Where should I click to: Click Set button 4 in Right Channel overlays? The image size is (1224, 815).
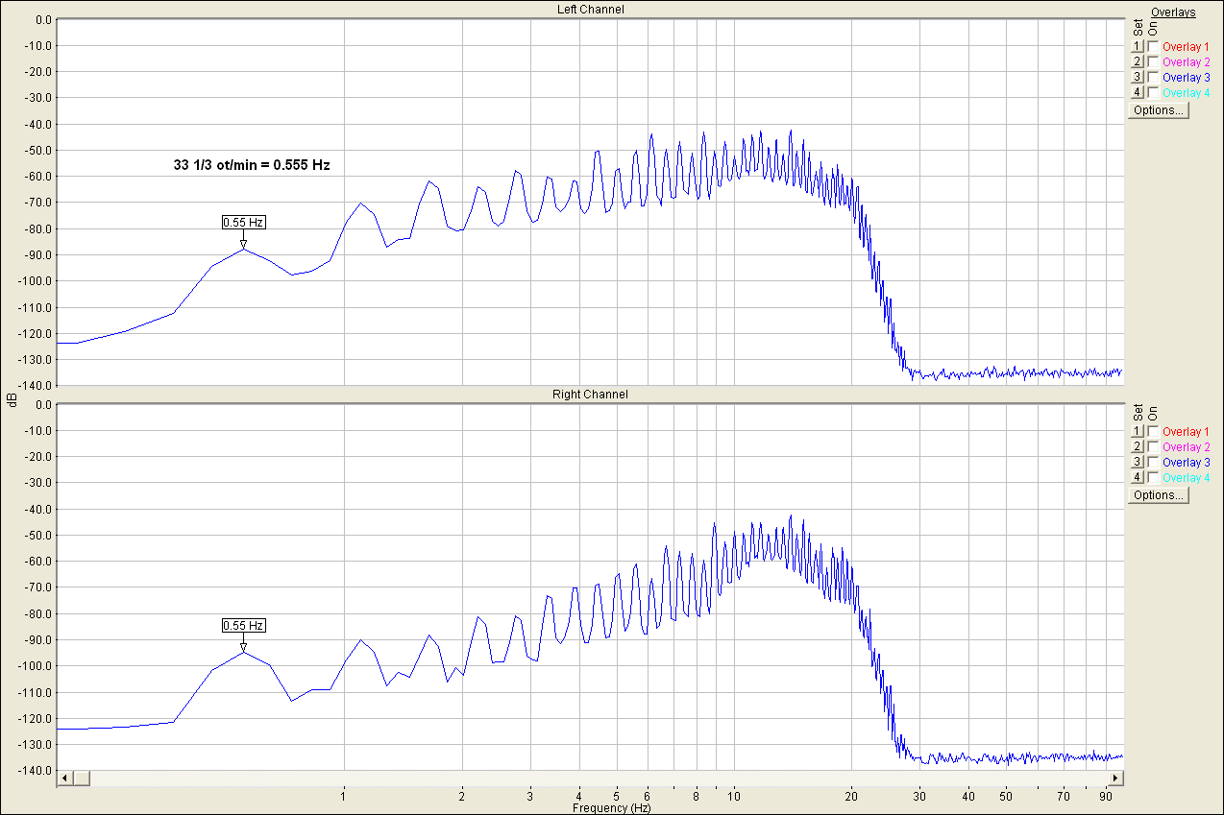[1137, 477]
